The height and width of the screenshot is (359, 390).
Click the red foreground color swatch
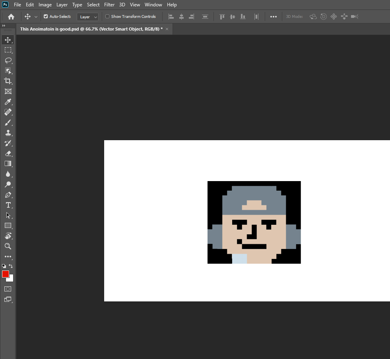tap(6, 274)
